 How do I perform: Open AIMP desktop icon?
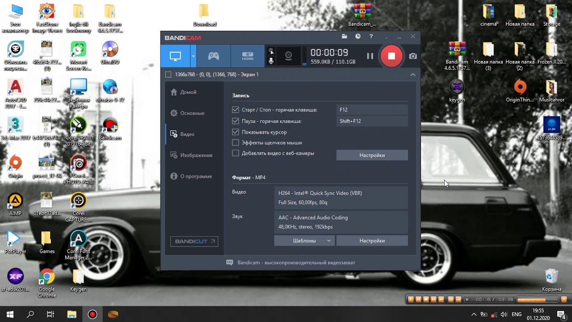coord(16,204)
